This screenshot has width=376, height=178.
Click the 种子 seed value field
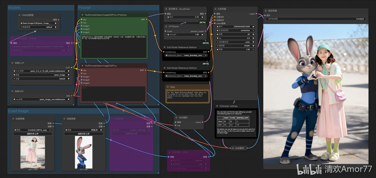(x=235, y=26)
